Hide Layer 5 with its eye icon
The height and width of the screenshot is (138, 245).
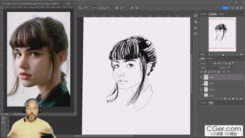click(201, 90)
